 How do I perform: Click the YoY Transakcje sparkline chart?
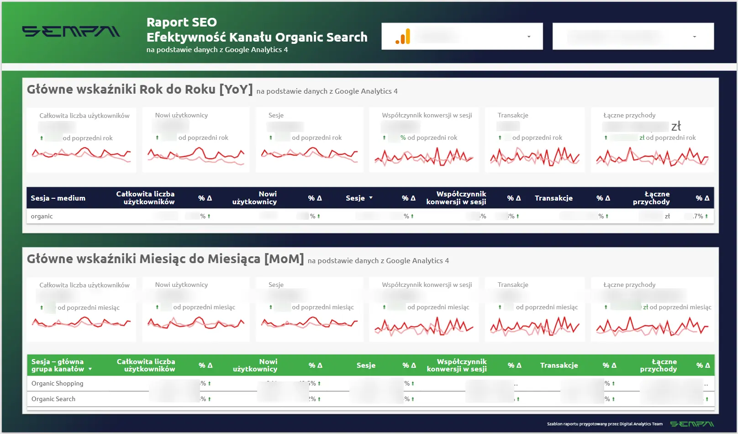click(x=535, y=157)
